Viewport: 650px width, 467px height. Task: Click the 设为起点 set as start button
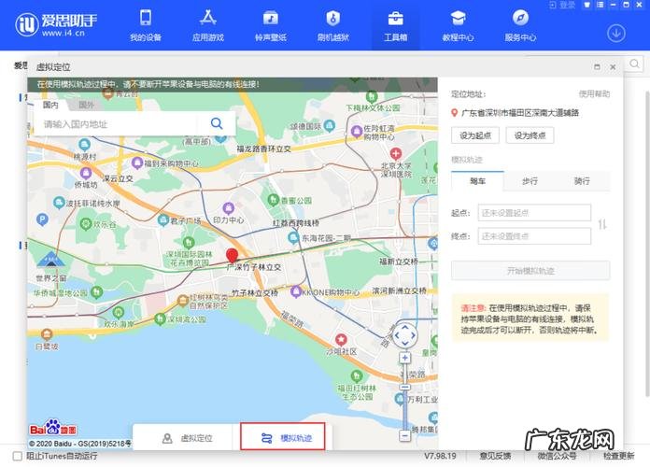[x=475, y=135]
